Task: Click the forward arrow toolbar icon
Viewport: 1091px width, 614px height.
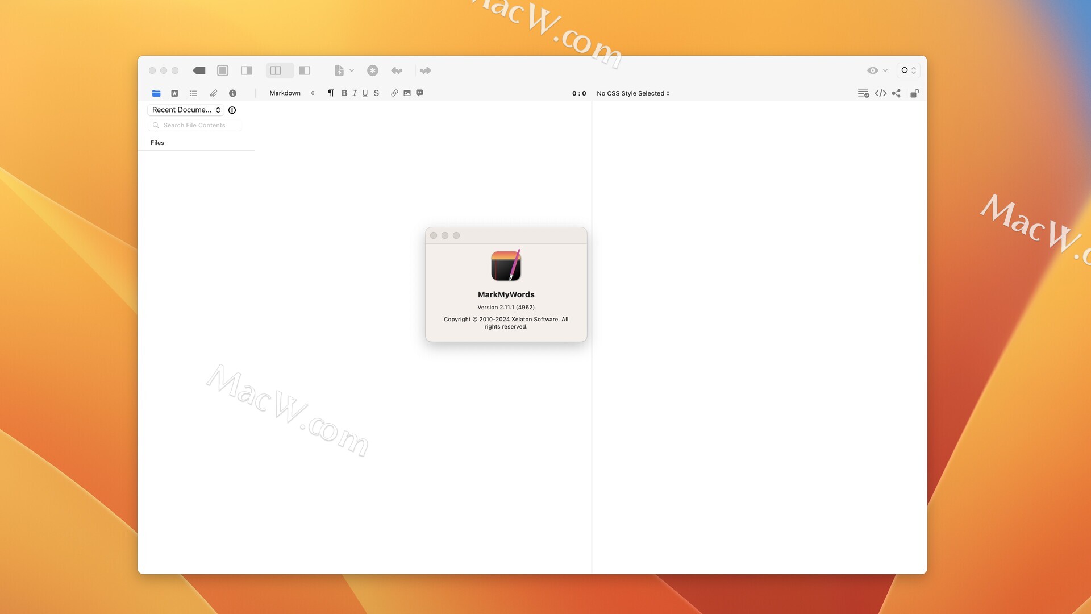Action: click(426, 70)
